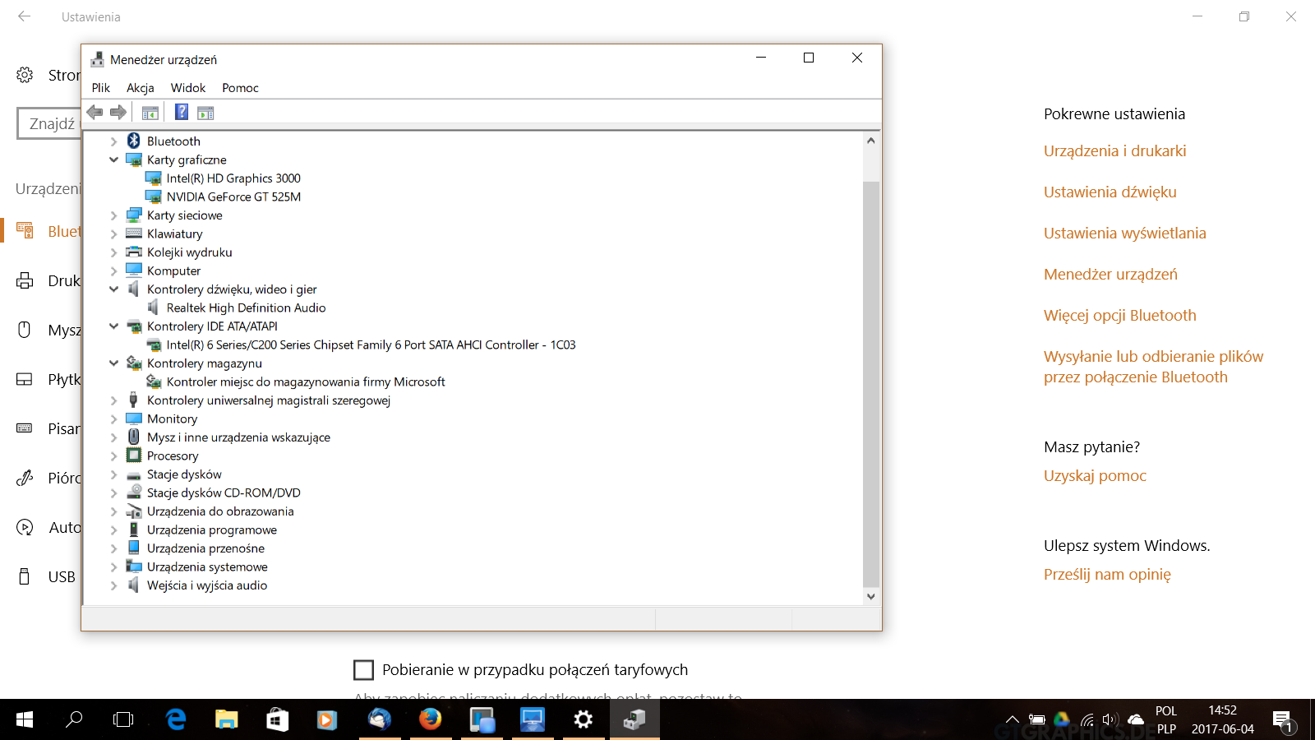Open Urządzenia i drukarki link

click(1114, 151)
